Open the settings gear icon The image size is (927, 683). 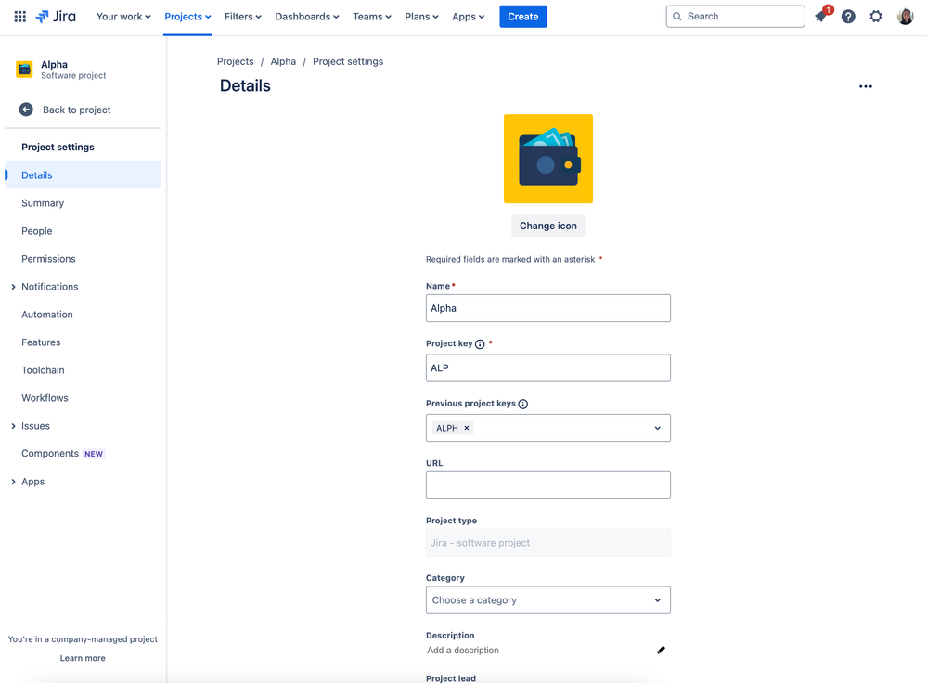pos(876,17)
